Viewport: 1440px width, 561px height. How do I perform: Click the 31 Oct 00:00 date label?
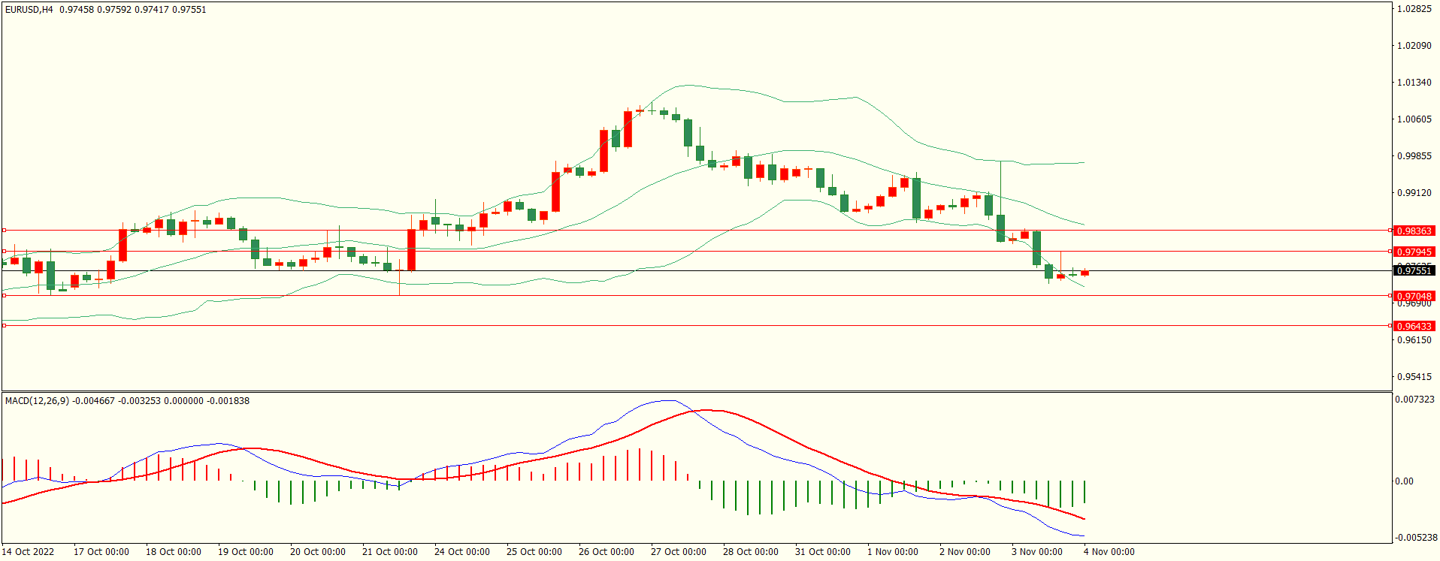(822, 552)
